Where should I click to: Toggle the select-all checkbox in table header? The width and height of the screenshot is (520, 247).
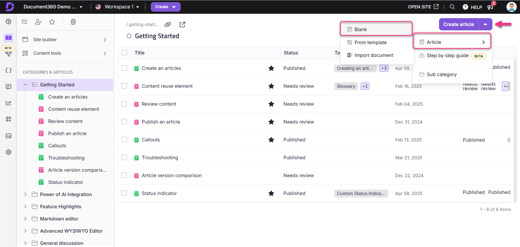tap(124, 53)
